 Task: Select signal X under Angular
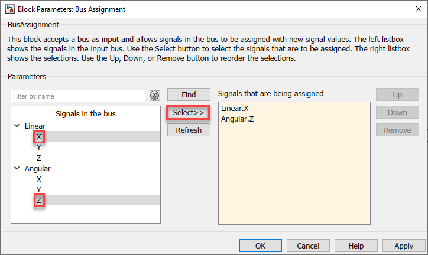click(39, 179)
